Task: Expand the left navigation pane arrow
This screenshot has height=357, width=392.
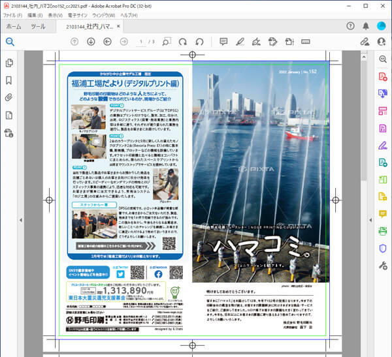Action: (x=21, y=220)
